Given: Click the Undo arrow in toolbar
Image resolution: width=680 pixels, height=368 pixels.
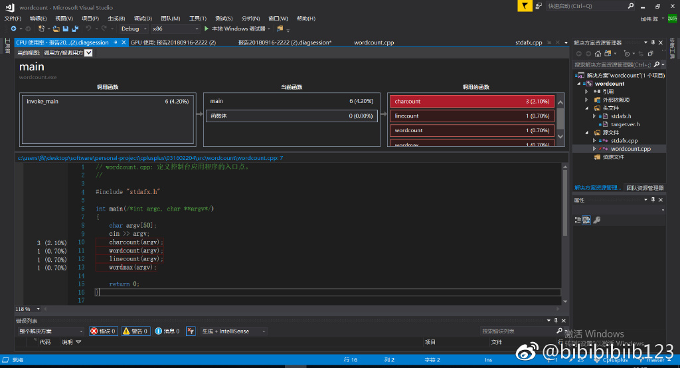Looking at the screenshot, I should [88, 29].
